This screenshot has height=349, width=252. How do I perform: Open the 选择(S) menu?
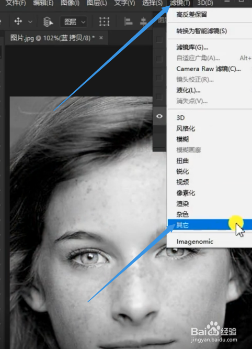point(152,3)
